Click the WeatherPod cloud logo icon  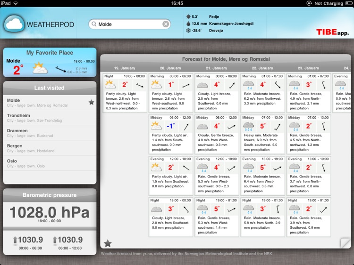(x=14, y=24)
